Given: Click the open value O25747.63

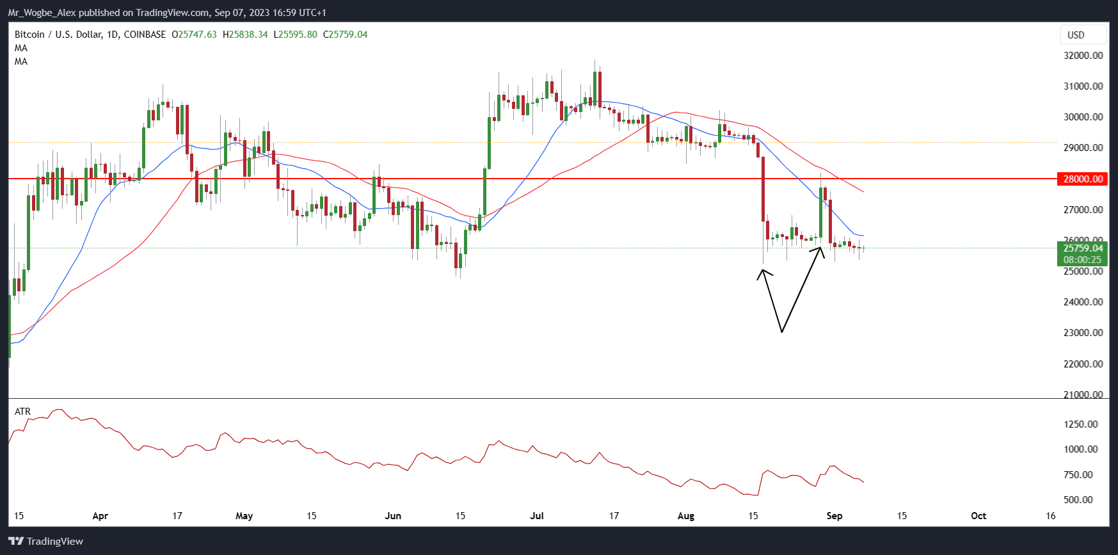Looking at the screenshot, I should point(194,35).
